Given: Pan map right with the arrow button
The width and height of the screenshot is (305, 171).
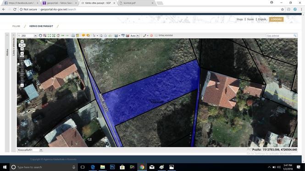Looking at the screenshot, I should click(24, 45).
